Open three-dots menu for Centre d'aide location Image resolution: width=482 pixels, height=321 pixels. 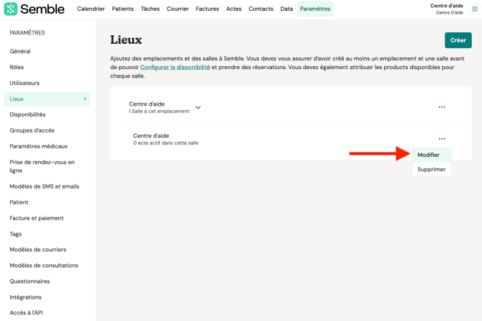click(x=442, y=107)
